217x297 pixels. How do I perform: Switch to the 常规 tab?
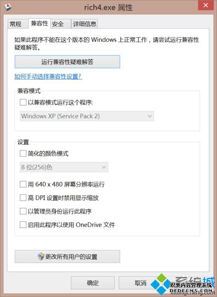16,24
